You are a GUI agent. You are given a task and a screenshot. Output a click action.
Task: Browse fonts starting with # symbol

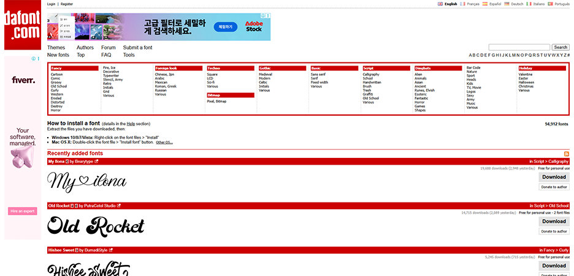point(568,55)
